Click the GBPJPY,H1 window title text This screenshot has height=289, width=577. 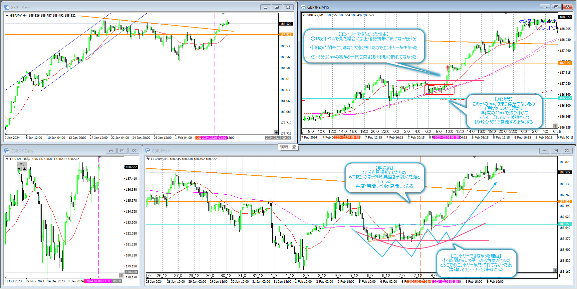coord(161,151)
